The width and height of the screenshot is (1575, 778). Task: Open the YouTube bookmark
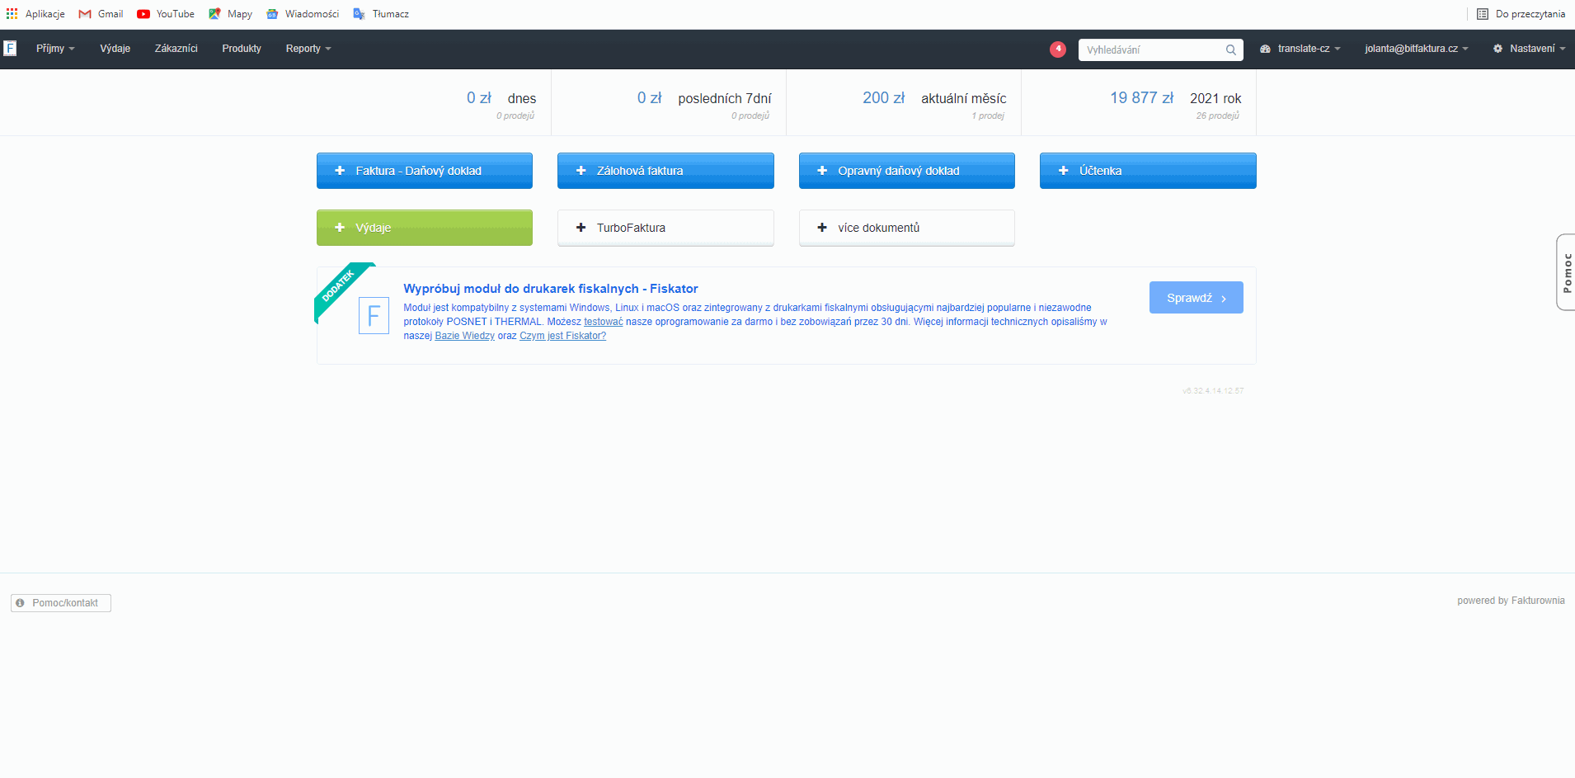click(166, 14)
